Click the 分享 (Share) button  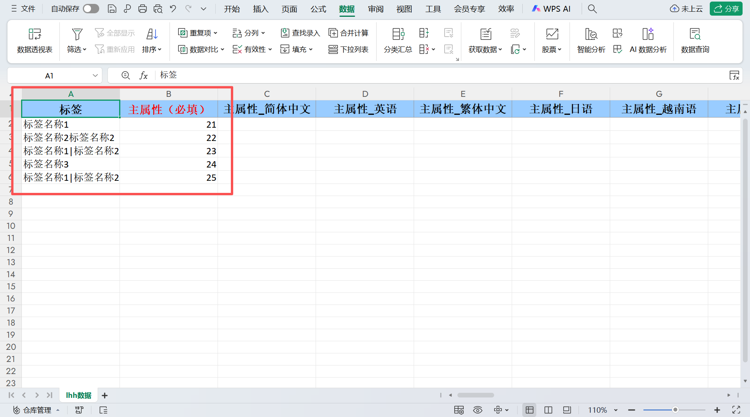coord(726,8)
